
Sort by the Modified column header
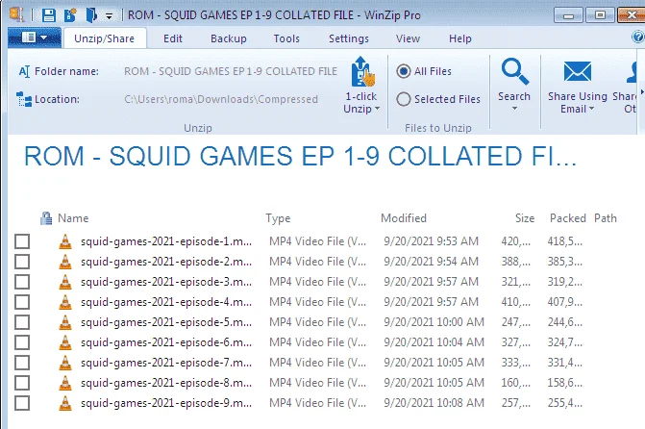pyautogui.click(x=404, y=218)
